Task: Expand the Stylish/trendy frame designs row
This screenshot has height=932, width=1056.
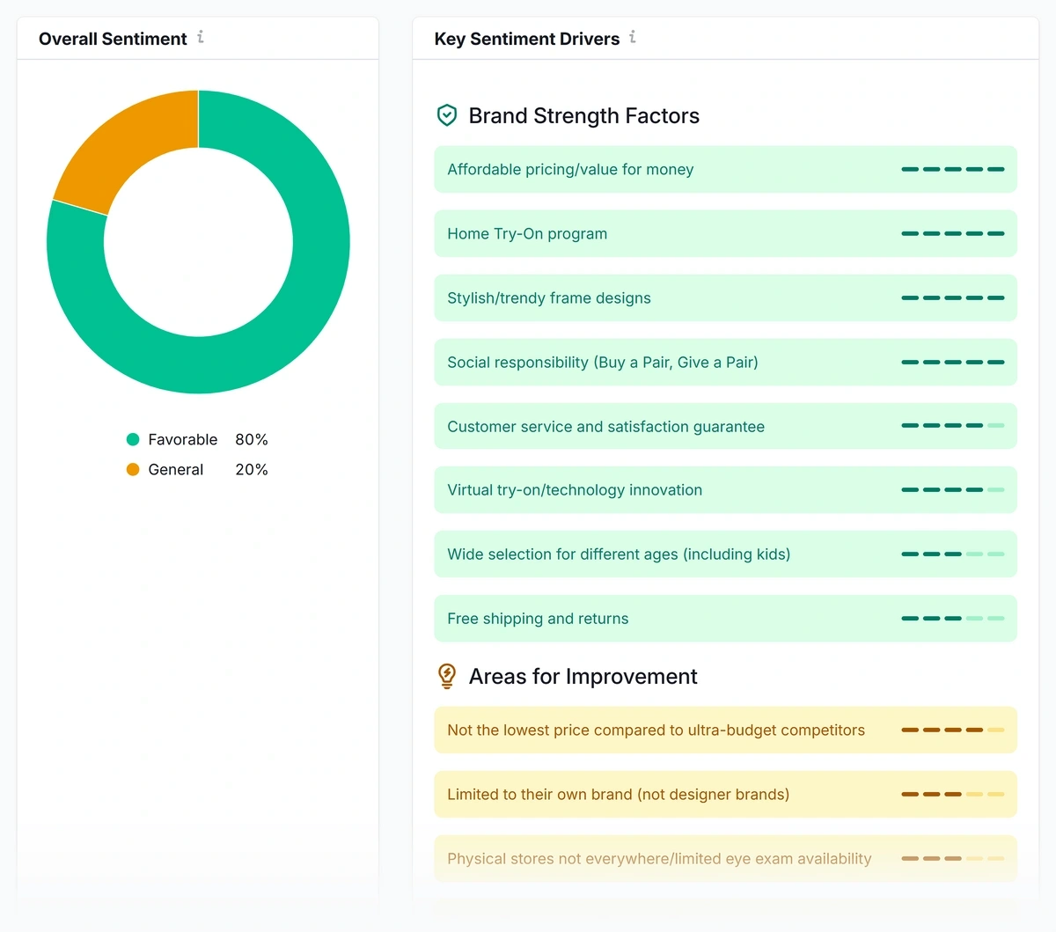Action: tap(725, 297)
